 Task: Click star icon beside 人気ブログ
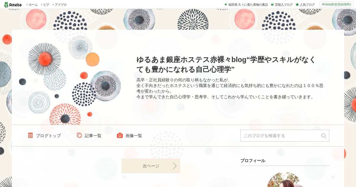[x=297, y=4]
